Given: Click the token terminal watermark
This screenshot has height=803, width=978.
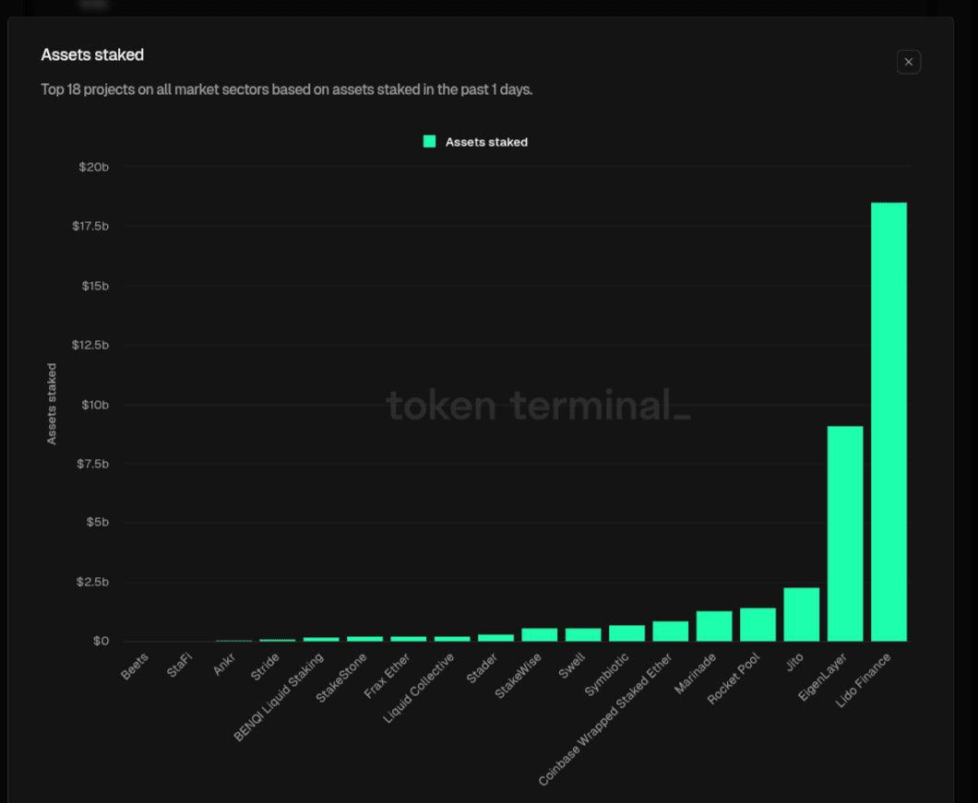Looking at the screenshot, I should coord(537,406).
